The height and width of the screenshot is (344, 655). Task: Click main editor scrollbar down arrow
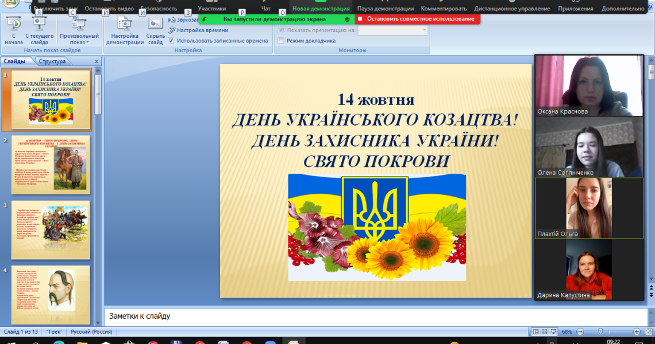tap(651, 279)
